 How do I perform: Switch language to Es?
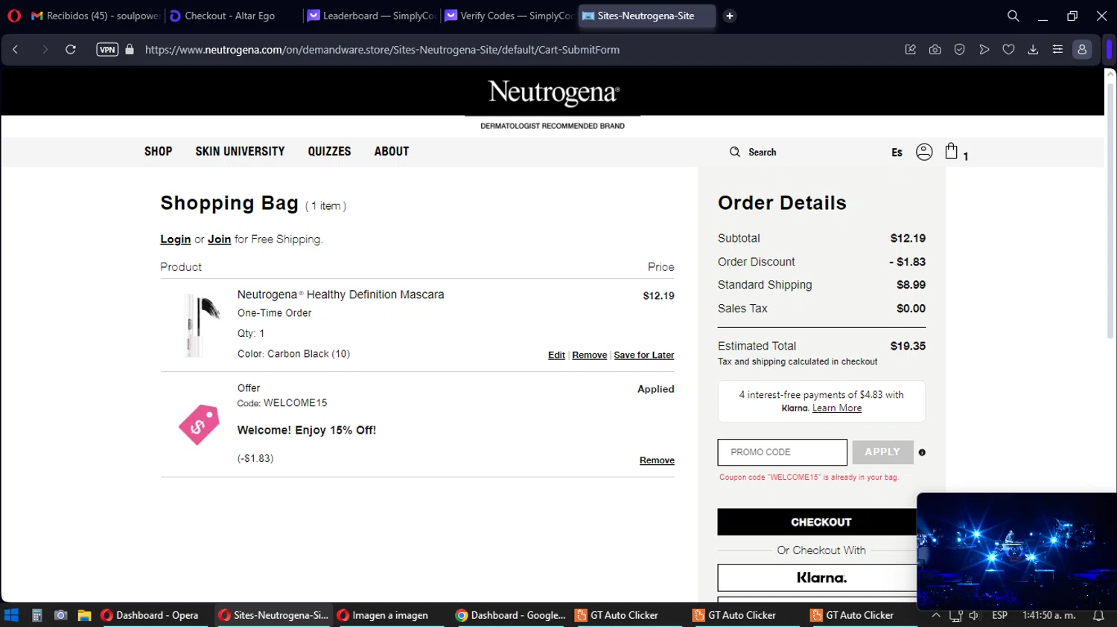click(897, 152)
